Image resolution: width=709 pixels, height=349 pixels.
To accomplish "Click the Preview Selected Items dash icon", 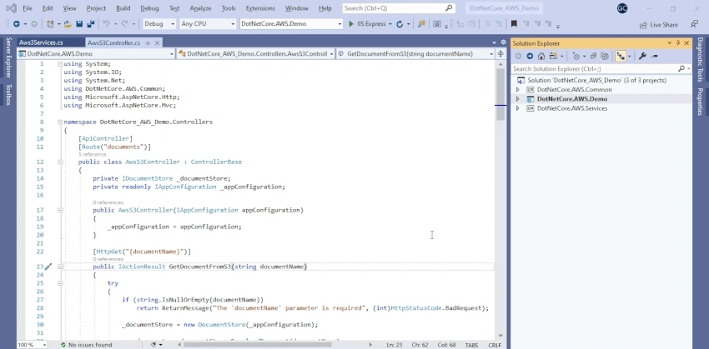I will click(654, 57).
